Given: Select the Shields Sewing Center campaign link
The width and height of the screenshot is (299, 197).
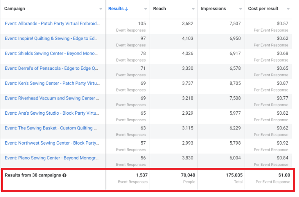Looking at the screenshot, I should (x=52, y=54).
